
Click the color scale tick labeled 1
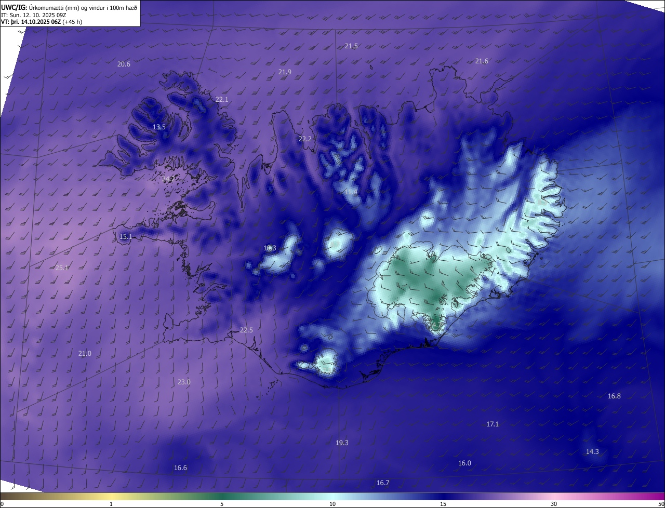click(x=111, y=504)
